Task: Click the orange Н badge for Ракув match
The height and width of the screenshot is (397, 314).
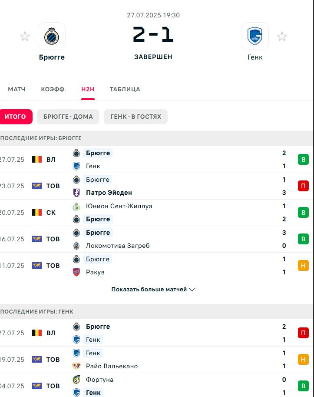Action: point(303,265)
